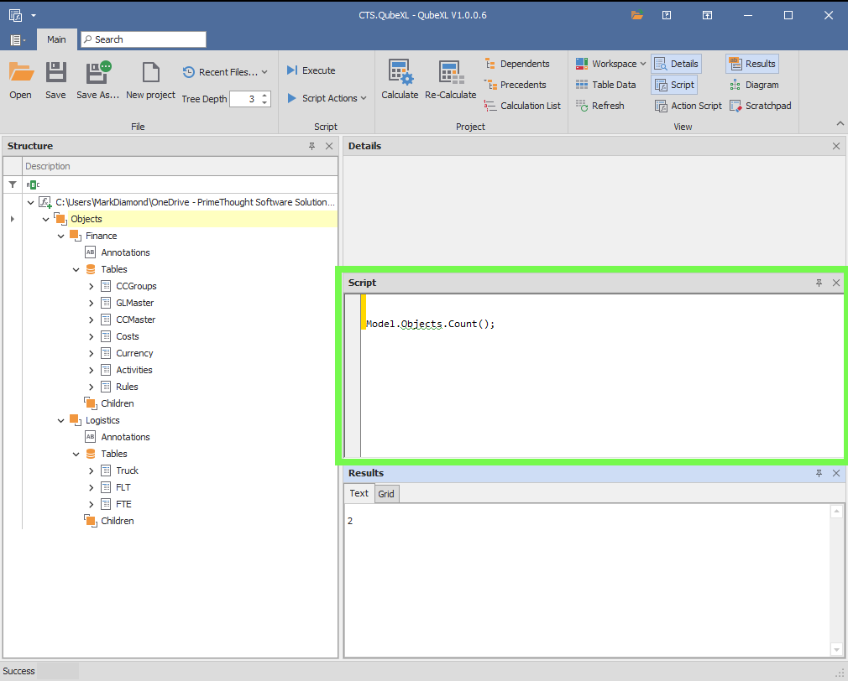Open the Recent Files dropdown

(x=225, y=72)
